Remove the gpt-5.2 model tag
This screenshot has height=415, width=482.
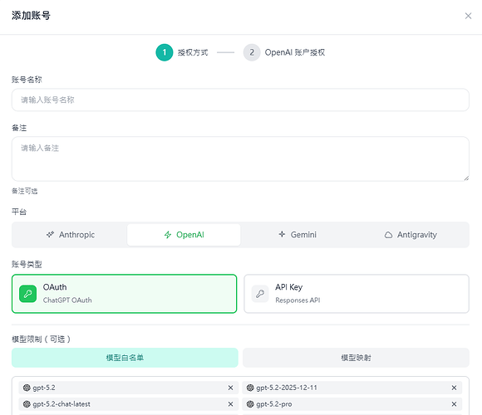click(230, 388)
